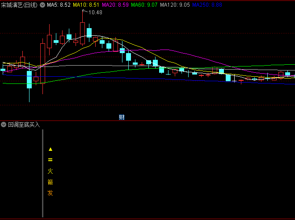Click the 宋城演艺(日线) stock title

(x=19, y=4)
